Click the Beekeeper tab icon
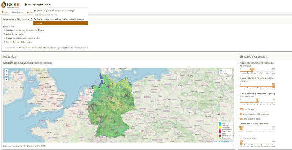This screenshot has width=292, height=150. [x=13, y=12]
